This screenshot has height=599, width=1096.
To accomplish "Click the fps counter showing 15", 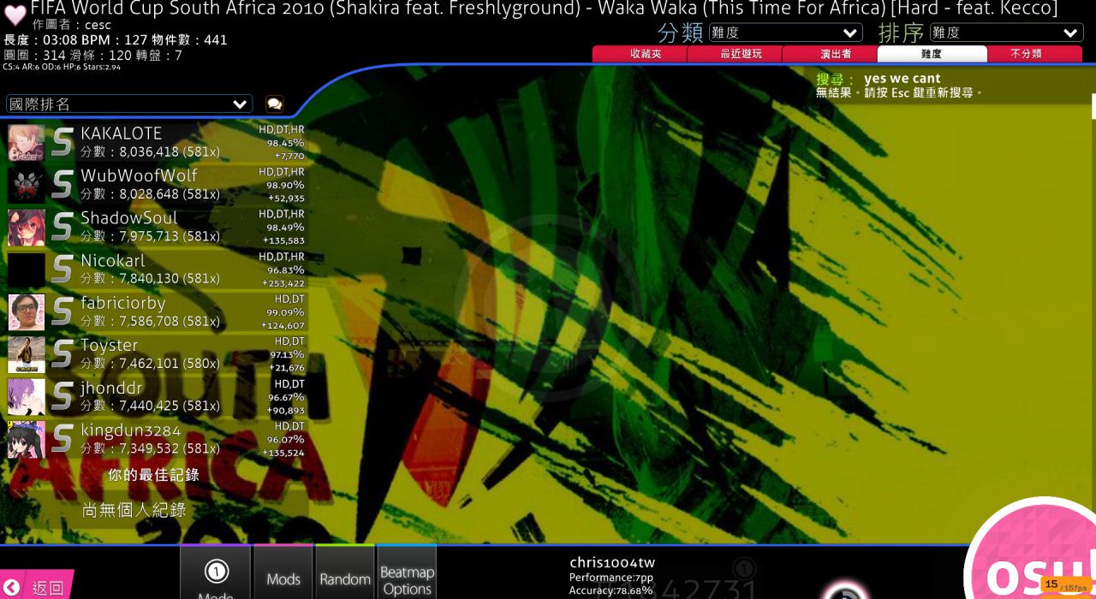I will 1066,585.
